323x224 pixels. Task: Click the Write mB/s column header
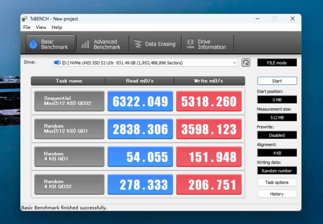pyautogui.click(x=210, y=81)
